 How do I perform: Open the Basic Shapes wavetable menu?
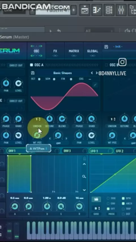tap(63, 73)
